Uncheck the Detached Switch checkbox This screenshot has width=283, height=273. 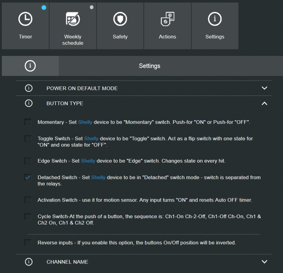(x=28, y=178)
